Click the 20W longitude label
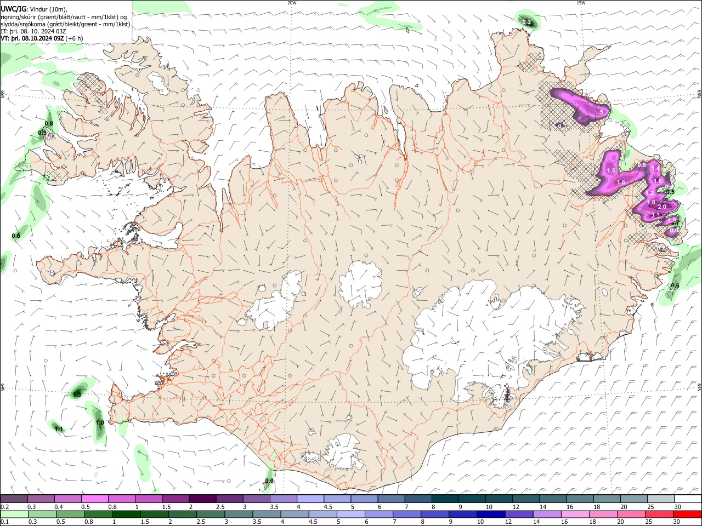Viewport: 702px width, 526px height. point(292,3)
